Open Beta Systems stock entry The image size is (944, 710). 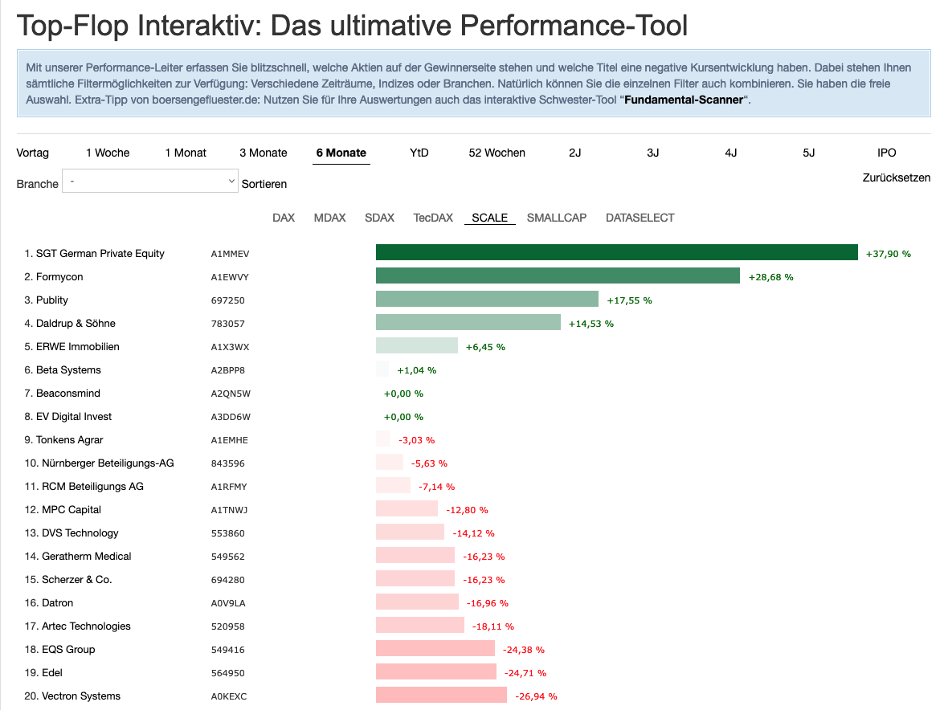point(68,370)
